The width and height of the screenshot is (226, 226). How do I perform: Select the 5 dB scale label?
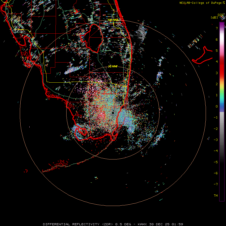coord(217,50)
